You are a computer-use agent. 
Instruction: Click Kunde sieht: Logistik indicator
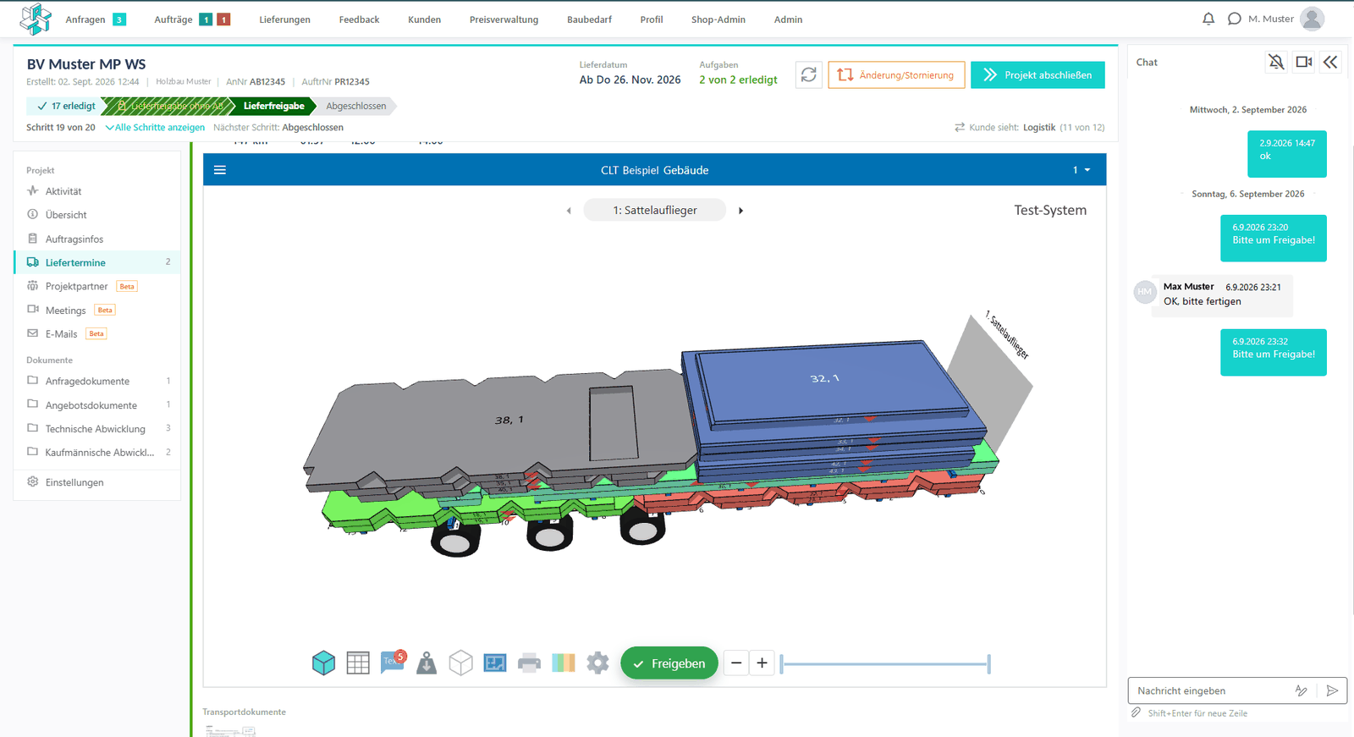(1030, 128)
